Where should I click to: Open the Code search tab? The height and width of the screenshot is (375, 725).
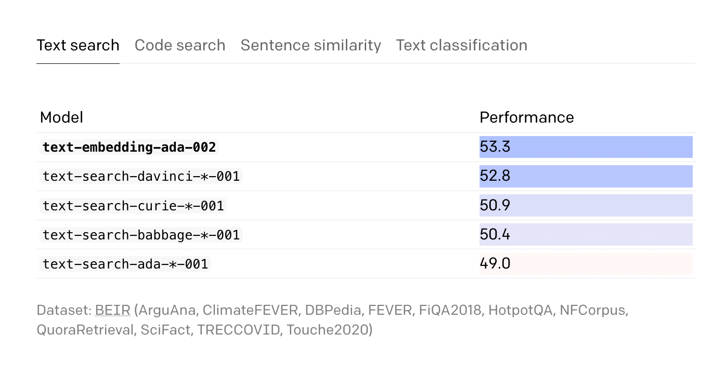[x=180, y=45]
